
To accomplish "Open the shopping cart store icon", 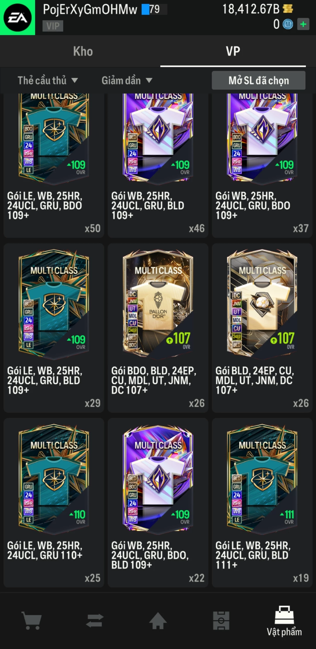I will pyautogui.click(x=32, y=620).
